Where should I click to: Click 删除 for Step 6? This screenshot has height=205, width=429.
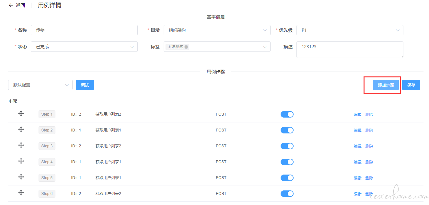[x=369, y=194]
